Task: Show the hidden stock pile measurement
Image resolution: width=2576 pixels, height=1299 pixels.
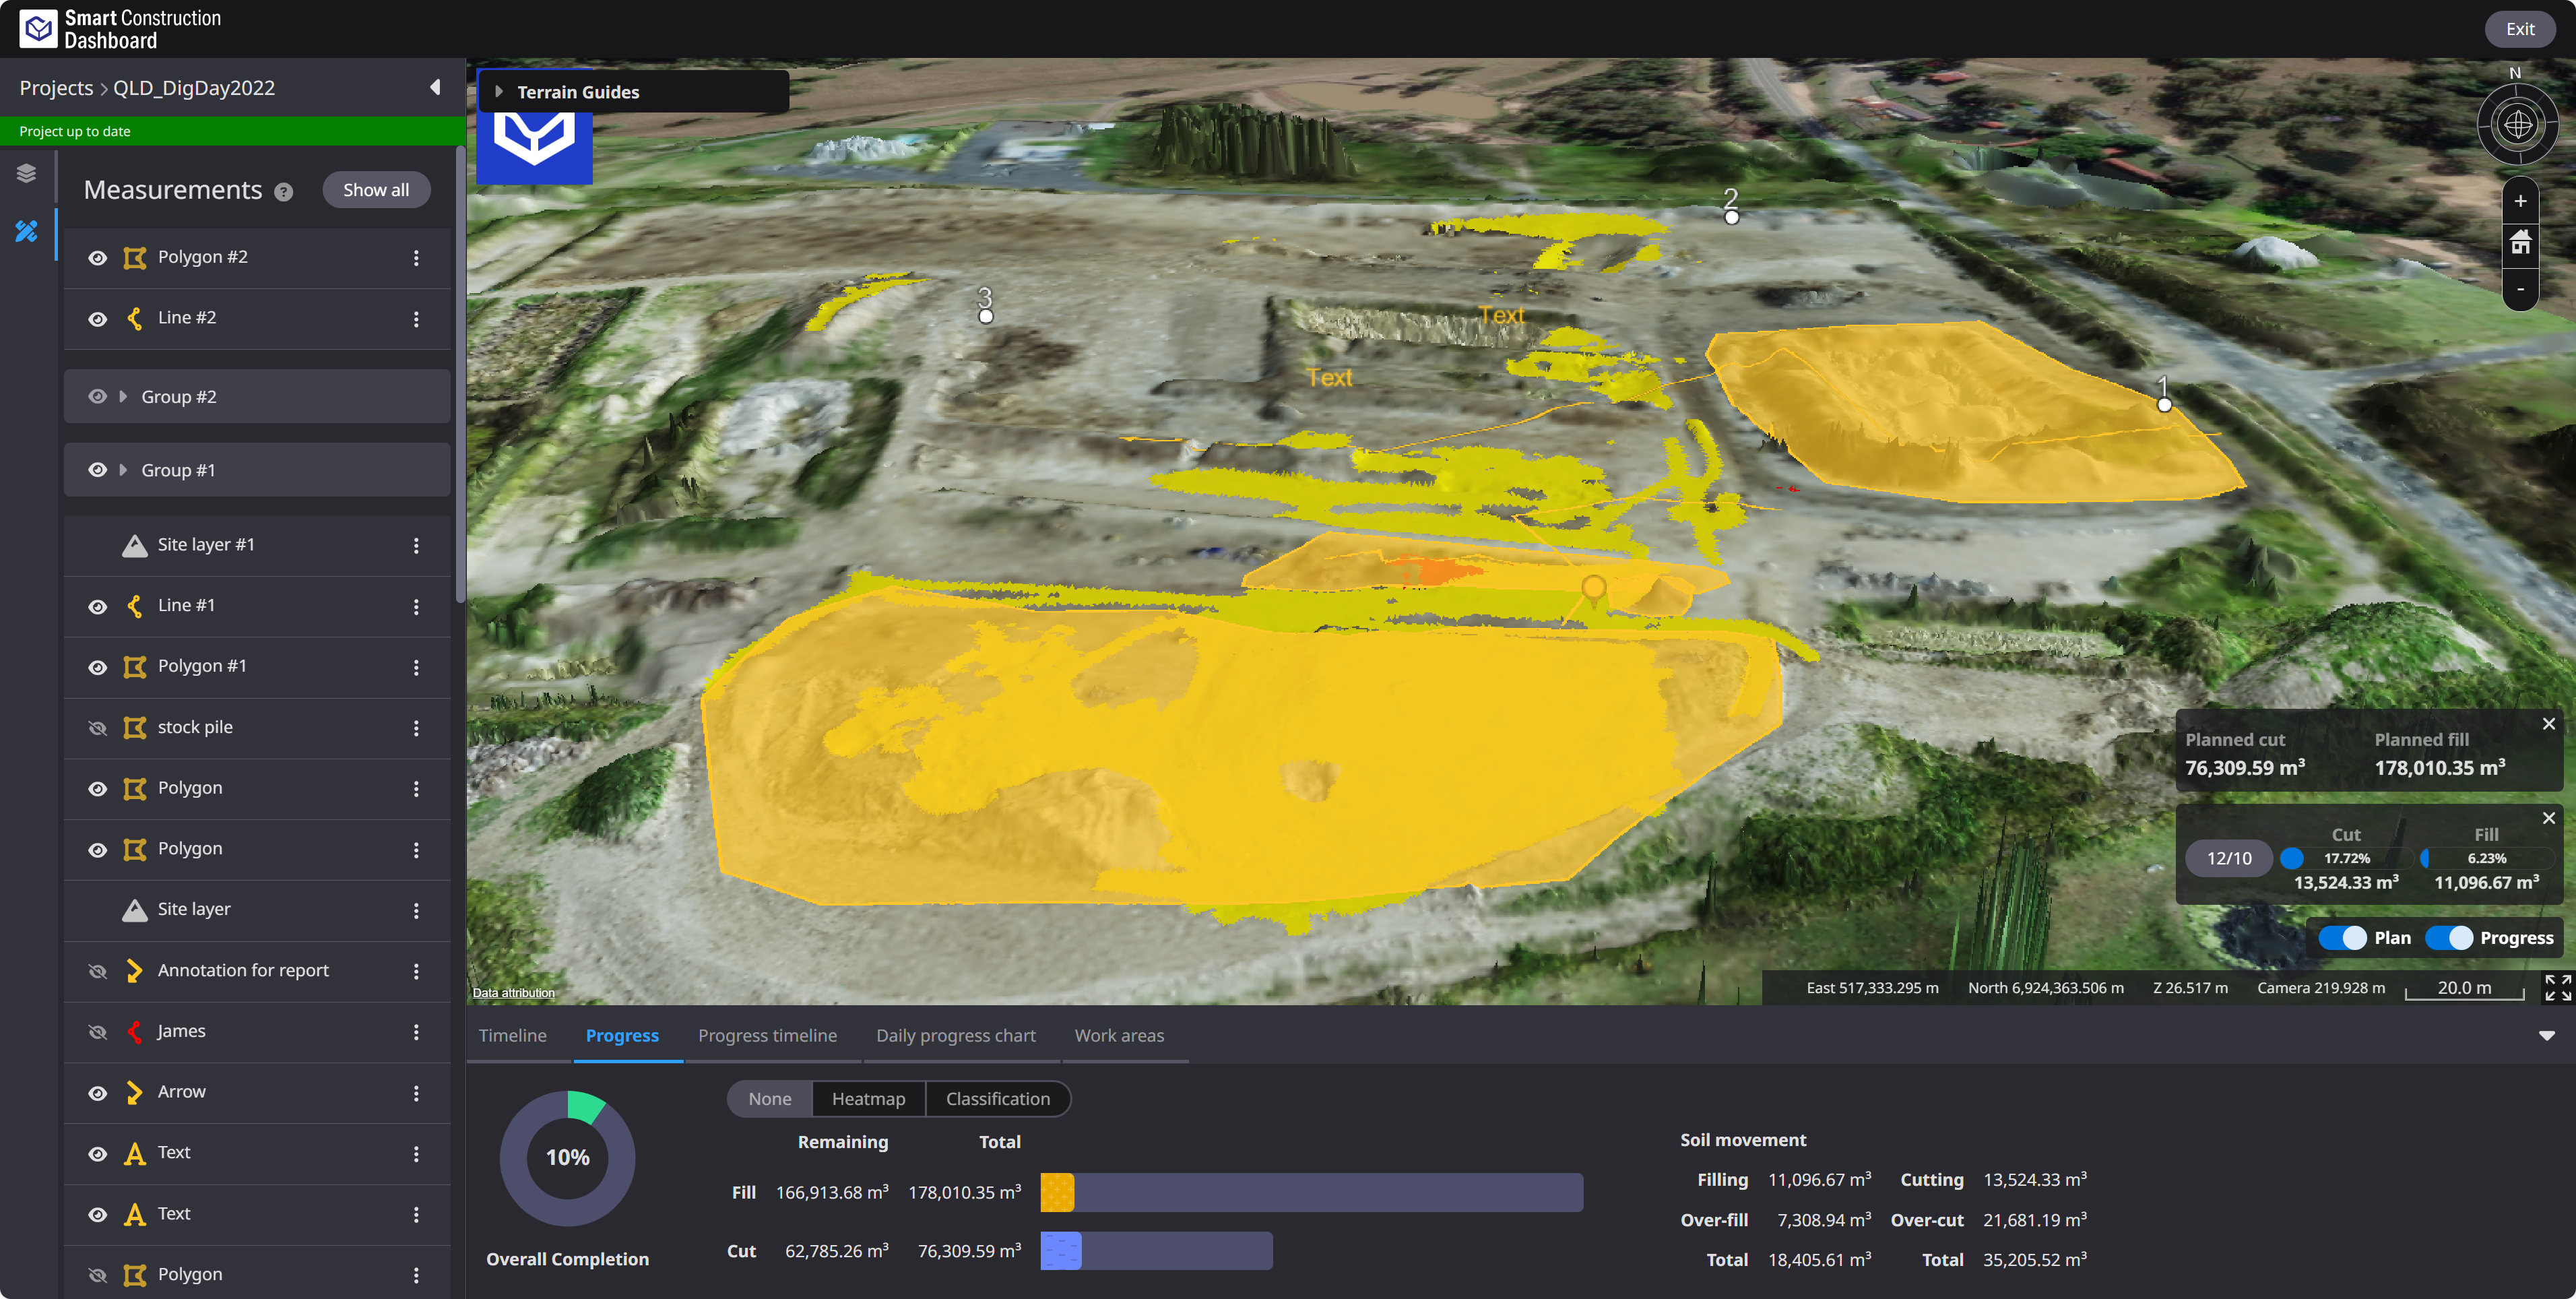Action: [97, 728]
